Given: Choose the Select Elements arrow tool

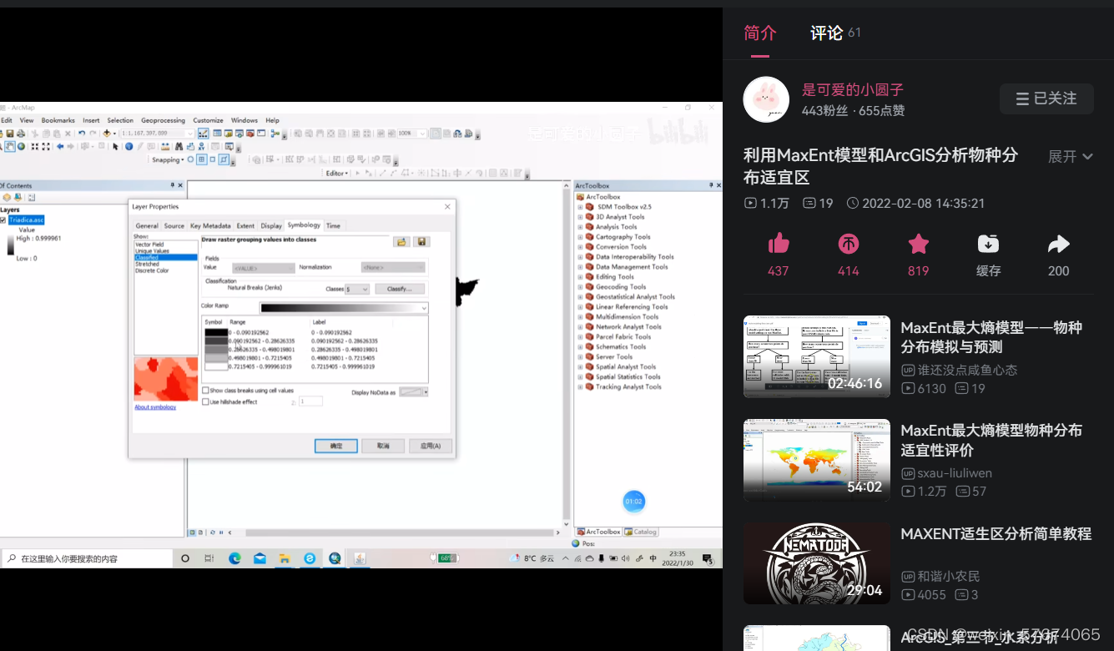Looking at the screenshot, I should [115, 146].
